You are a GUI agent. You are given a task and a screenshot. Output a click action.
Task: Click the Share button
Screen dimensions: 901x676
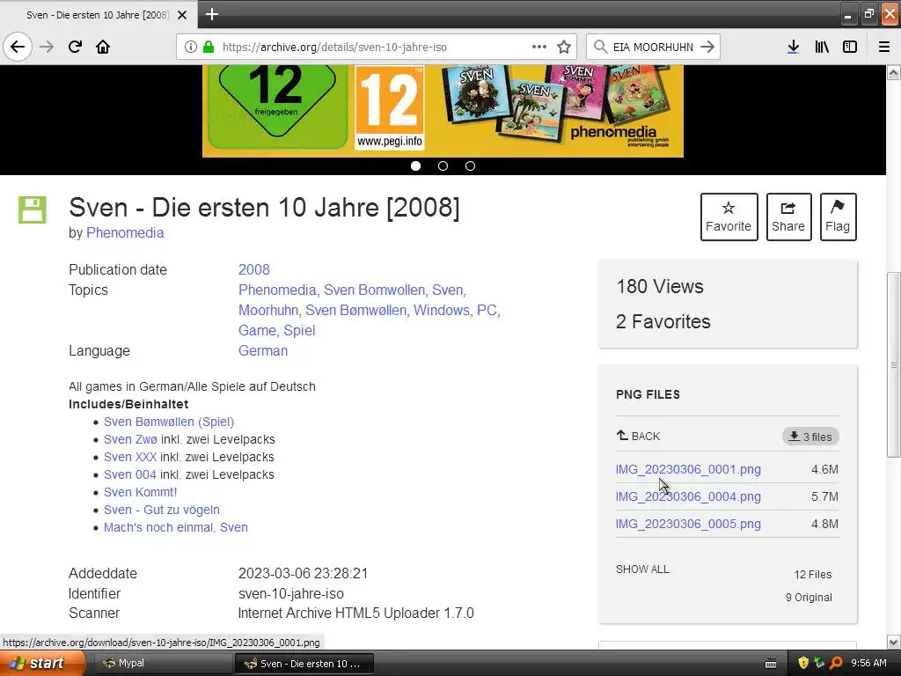(788, 217)
